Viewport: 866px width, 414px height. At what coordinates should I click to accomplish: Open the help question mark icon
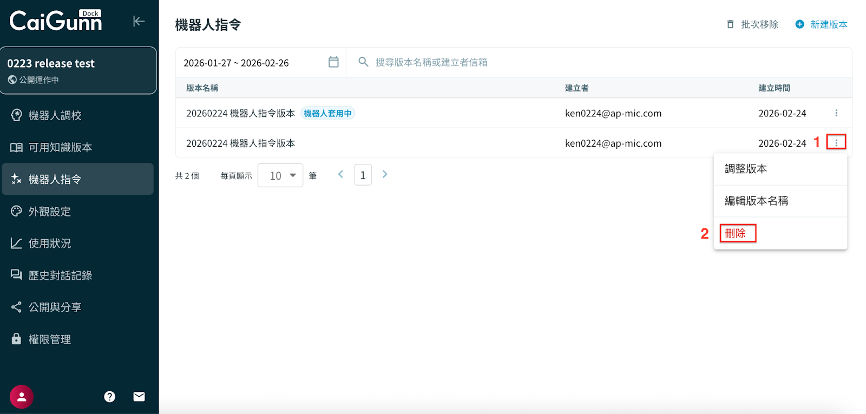pos(110,397)
